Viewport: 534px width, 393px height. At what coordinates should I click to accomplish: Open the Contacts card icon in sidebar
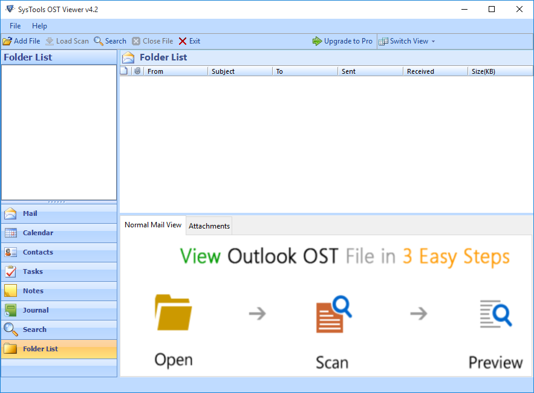[x=10, y=252]
